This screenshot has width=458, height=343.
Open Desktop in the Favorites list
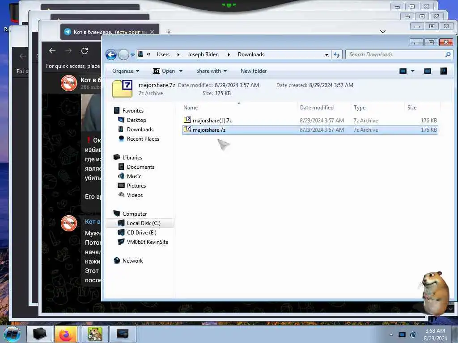click(136, 120)
